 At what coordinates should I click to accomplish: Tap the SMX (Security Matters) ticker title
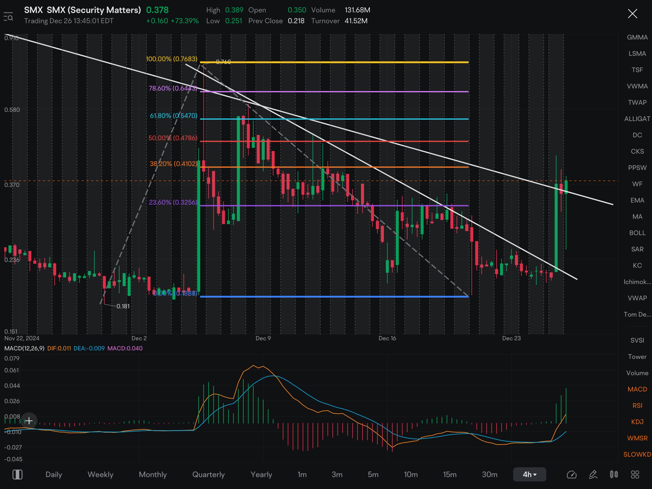(82, 10)
